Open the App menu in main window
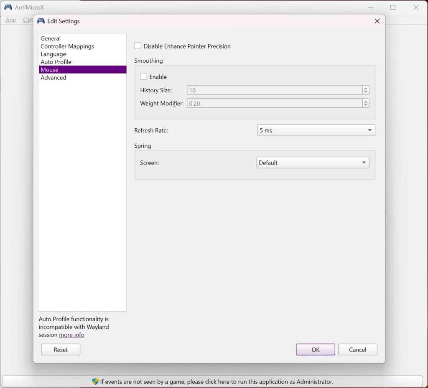 pyautogui.click(x=11, y=20)
